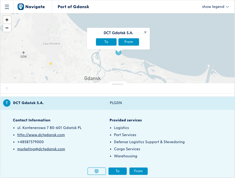Image resolution: width=235 pixels, height=178 pixels.
Task: Close the DCT Gdańsk S.A. popup
Action: tap(145, 32)
